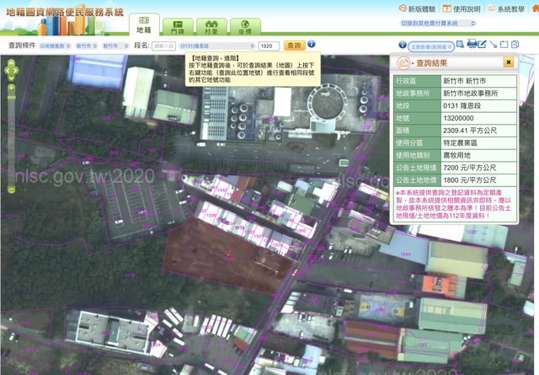Open the 以地號查詢 query type dropdown

click(55, 46)
